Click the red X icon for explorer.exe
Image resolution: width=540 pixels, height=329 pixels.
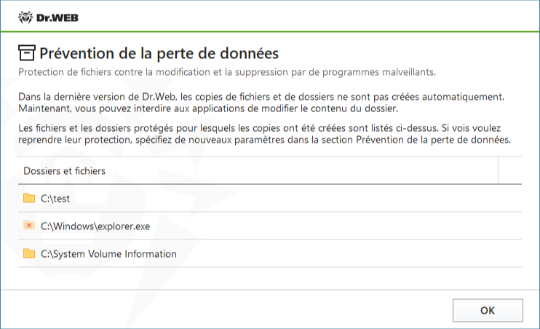click(x=29, y=226)
